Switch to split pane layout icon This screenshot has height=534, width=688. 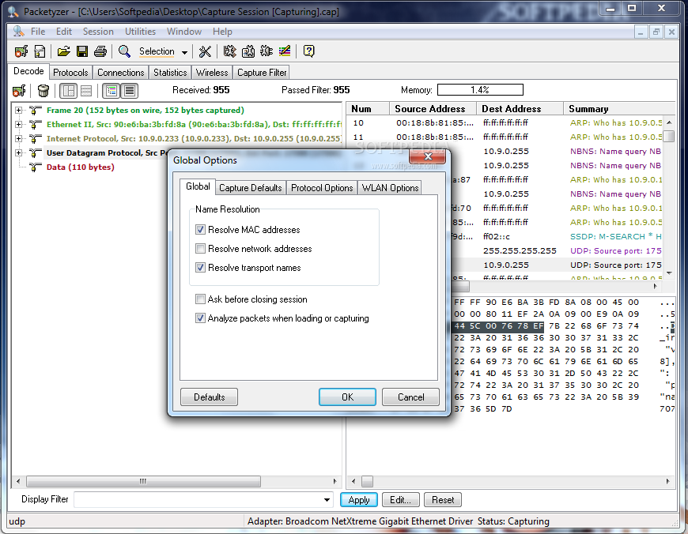pos(69,91)
